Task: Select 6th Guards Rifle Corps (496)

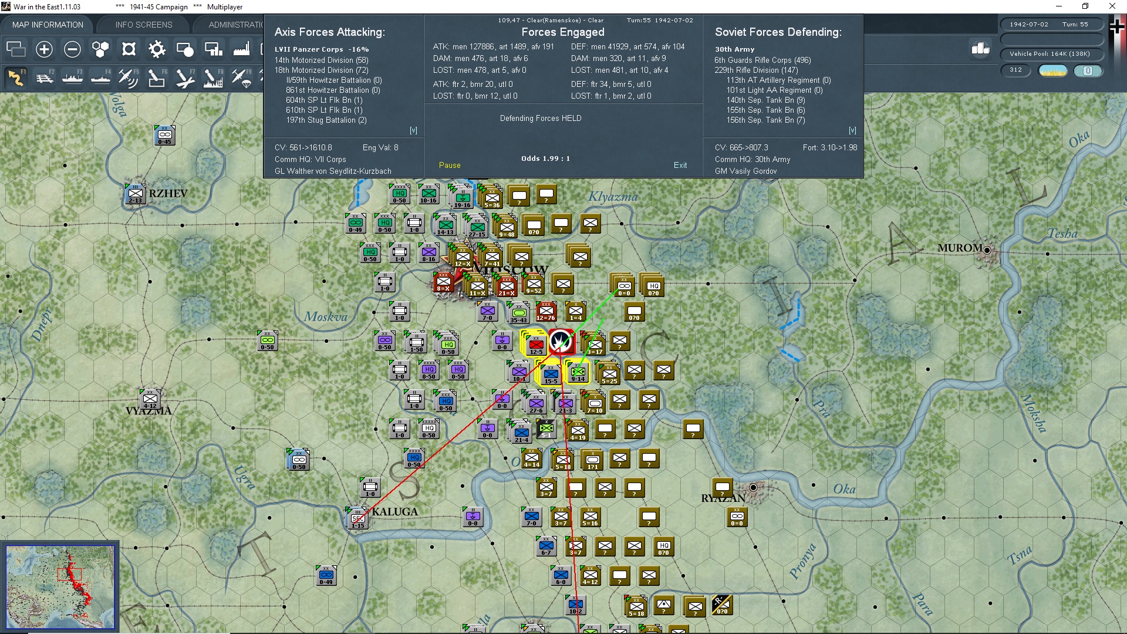Action: [x=762, y=60]
